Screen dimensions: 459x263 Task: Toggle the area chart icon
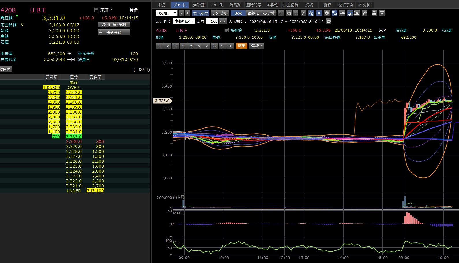(x=342, y=13)
